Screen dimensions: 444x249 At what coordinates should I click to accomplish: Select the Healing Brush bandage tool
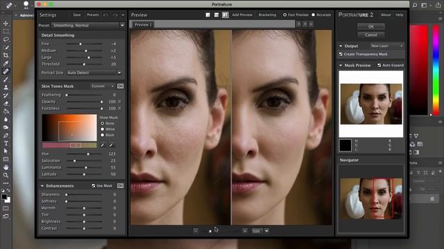6,71
